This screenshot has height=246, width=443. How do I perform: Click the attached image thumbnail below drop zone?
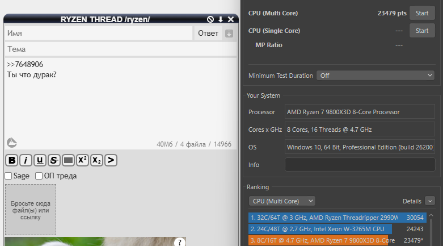(x=95, y=241)
